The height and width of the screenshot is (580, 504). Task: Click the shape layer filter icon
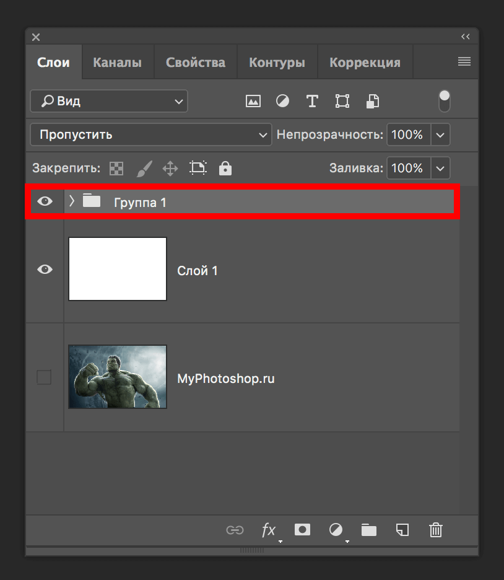[342, 101]
